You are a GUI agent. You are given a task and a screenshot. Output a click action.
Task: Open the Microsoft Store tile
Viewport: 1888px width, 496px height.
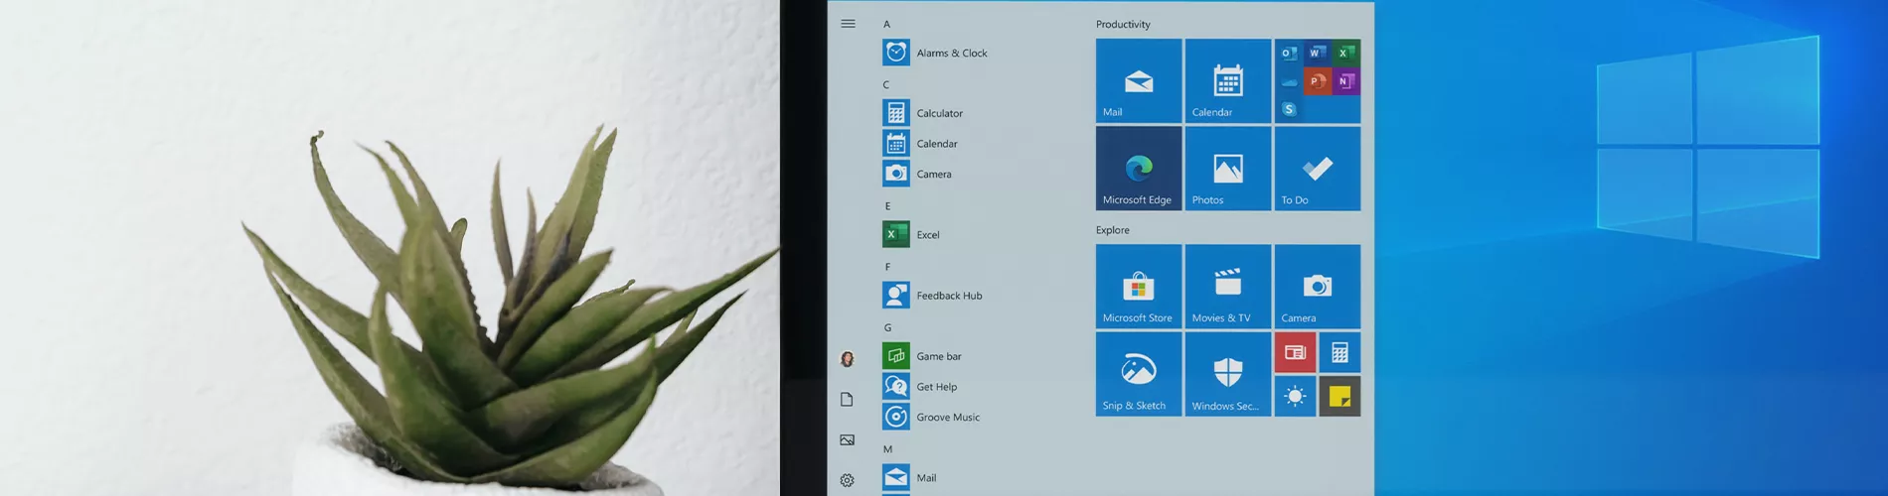point(1139,287)
